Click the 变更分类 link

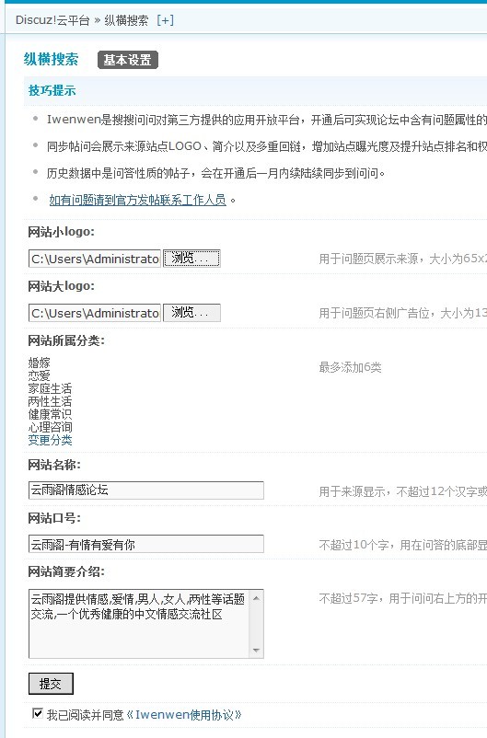pos(50,440)
